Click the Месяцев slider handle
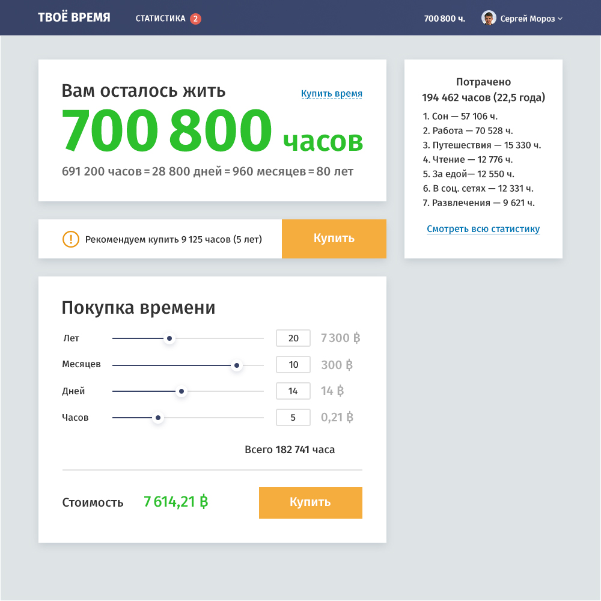Image resolution: width=601 pixels, height=601 pixels. coord(237,365)
